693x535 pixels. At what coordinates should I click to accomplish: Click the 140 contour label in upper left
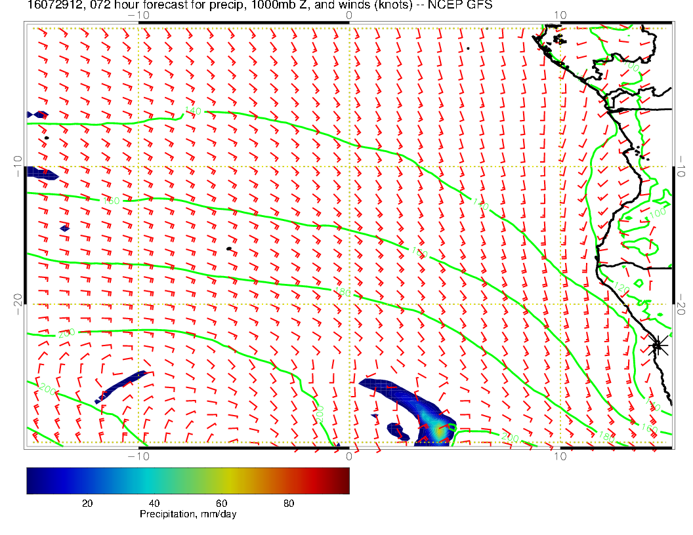point(193,111)
